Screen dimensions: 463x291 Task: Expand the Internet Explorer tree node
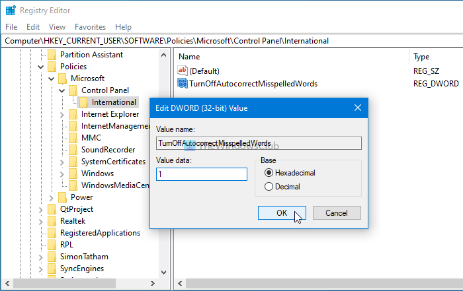click(62, 114)
